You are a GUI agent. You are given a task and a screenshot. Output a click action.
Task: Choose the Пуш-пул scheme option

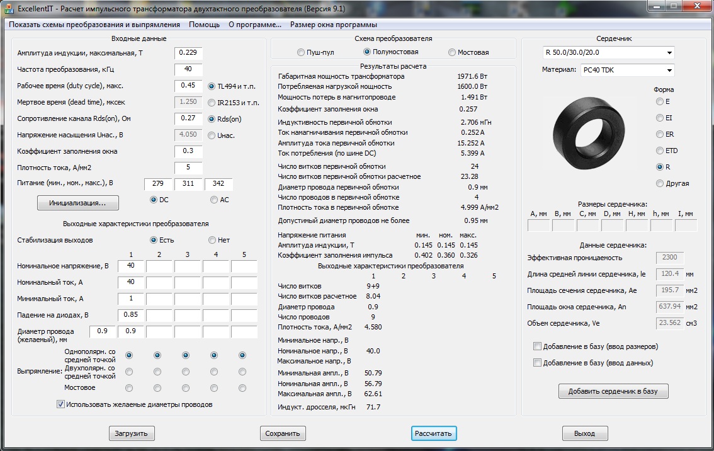pos(300,52)
